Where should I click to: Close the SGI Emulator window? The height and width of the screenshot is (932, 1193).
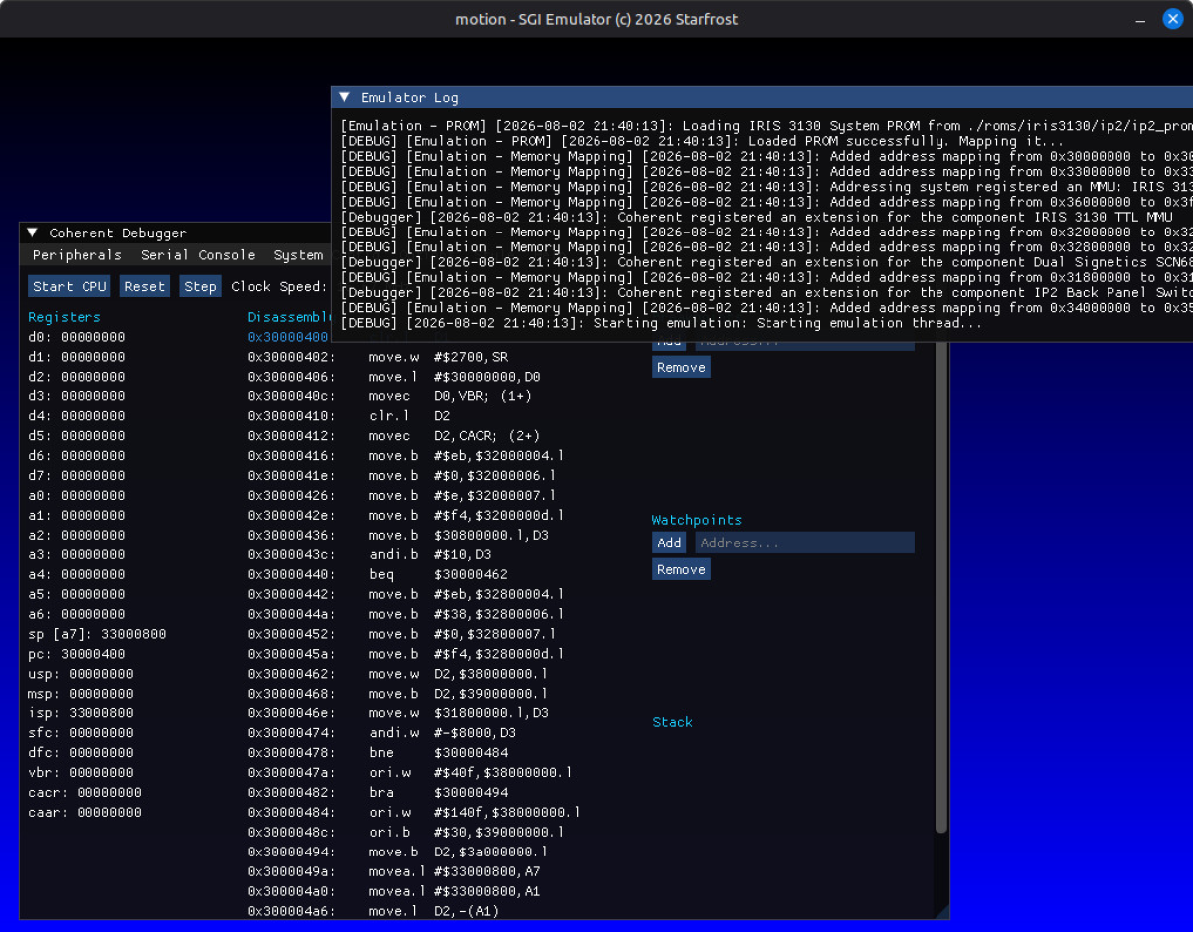coord(1172,19)
